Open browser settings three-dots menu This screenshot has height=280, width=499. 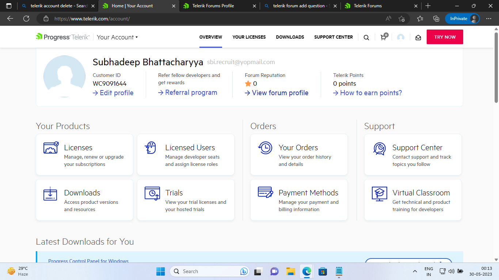click(x=489, y=19)
